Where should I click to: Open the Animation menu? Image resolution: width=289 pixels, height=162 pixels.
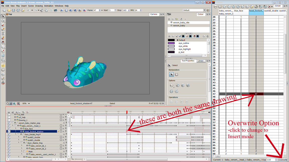(49, 6)
